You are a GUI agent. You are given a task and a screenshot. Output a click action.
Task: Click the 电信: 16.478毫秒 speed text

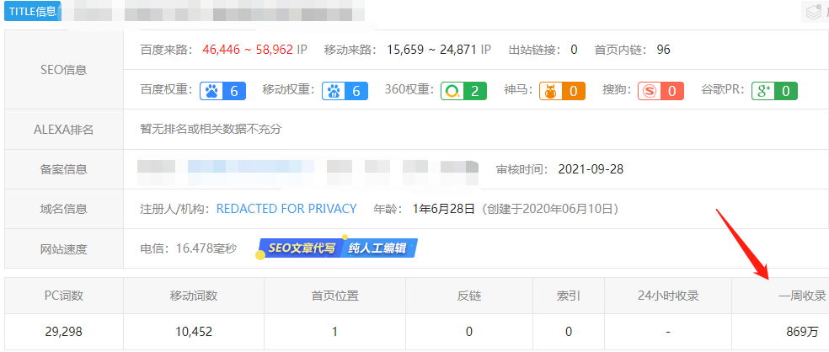coord(188,248)
